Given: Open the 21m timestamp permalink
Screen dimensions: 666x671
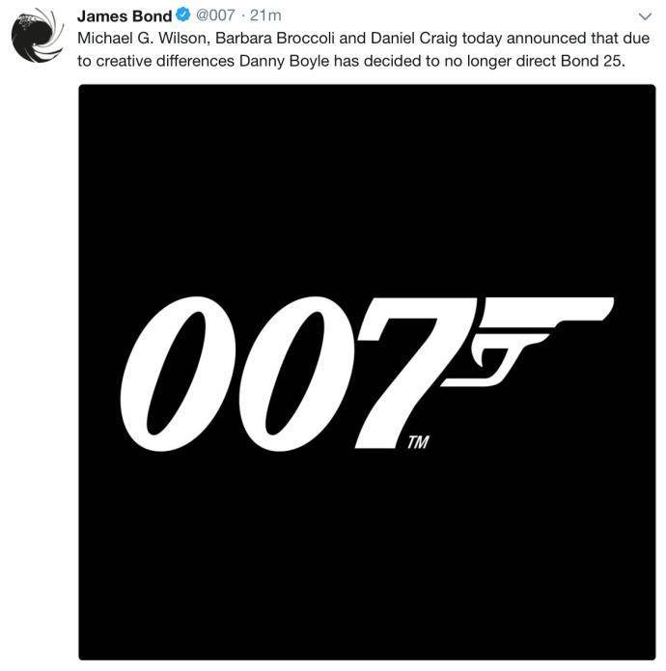Looking at the screenshot, I should tap(265, 15).
